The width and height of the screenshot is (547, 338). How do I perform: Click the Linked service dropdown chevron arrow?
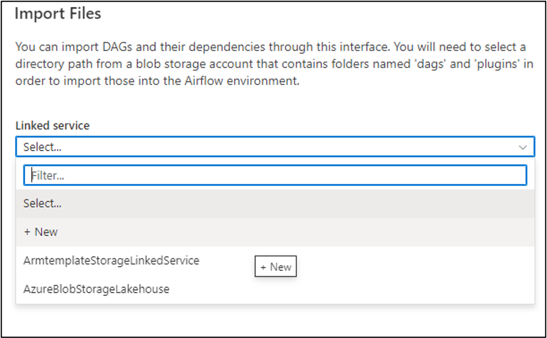pyautogui.click(x=522, y=147)
